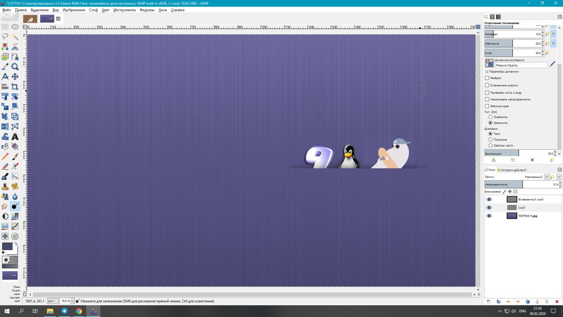Click the new layer icon in Layers panel

489,302
